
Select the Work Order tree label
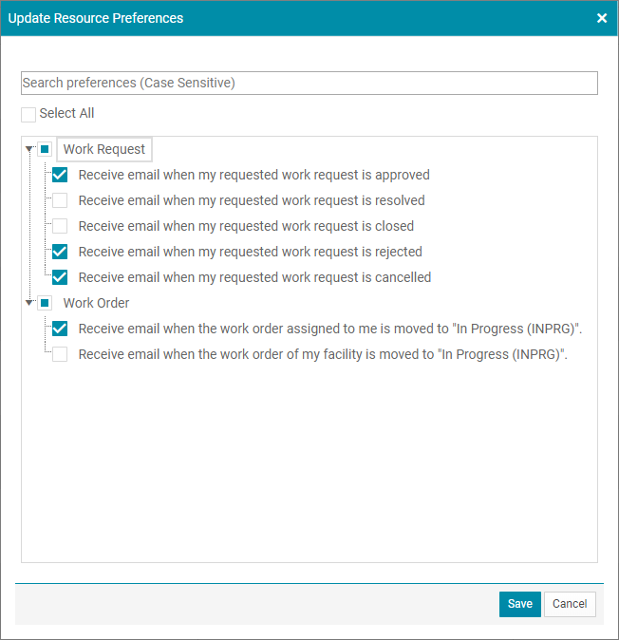coord(96,303)
